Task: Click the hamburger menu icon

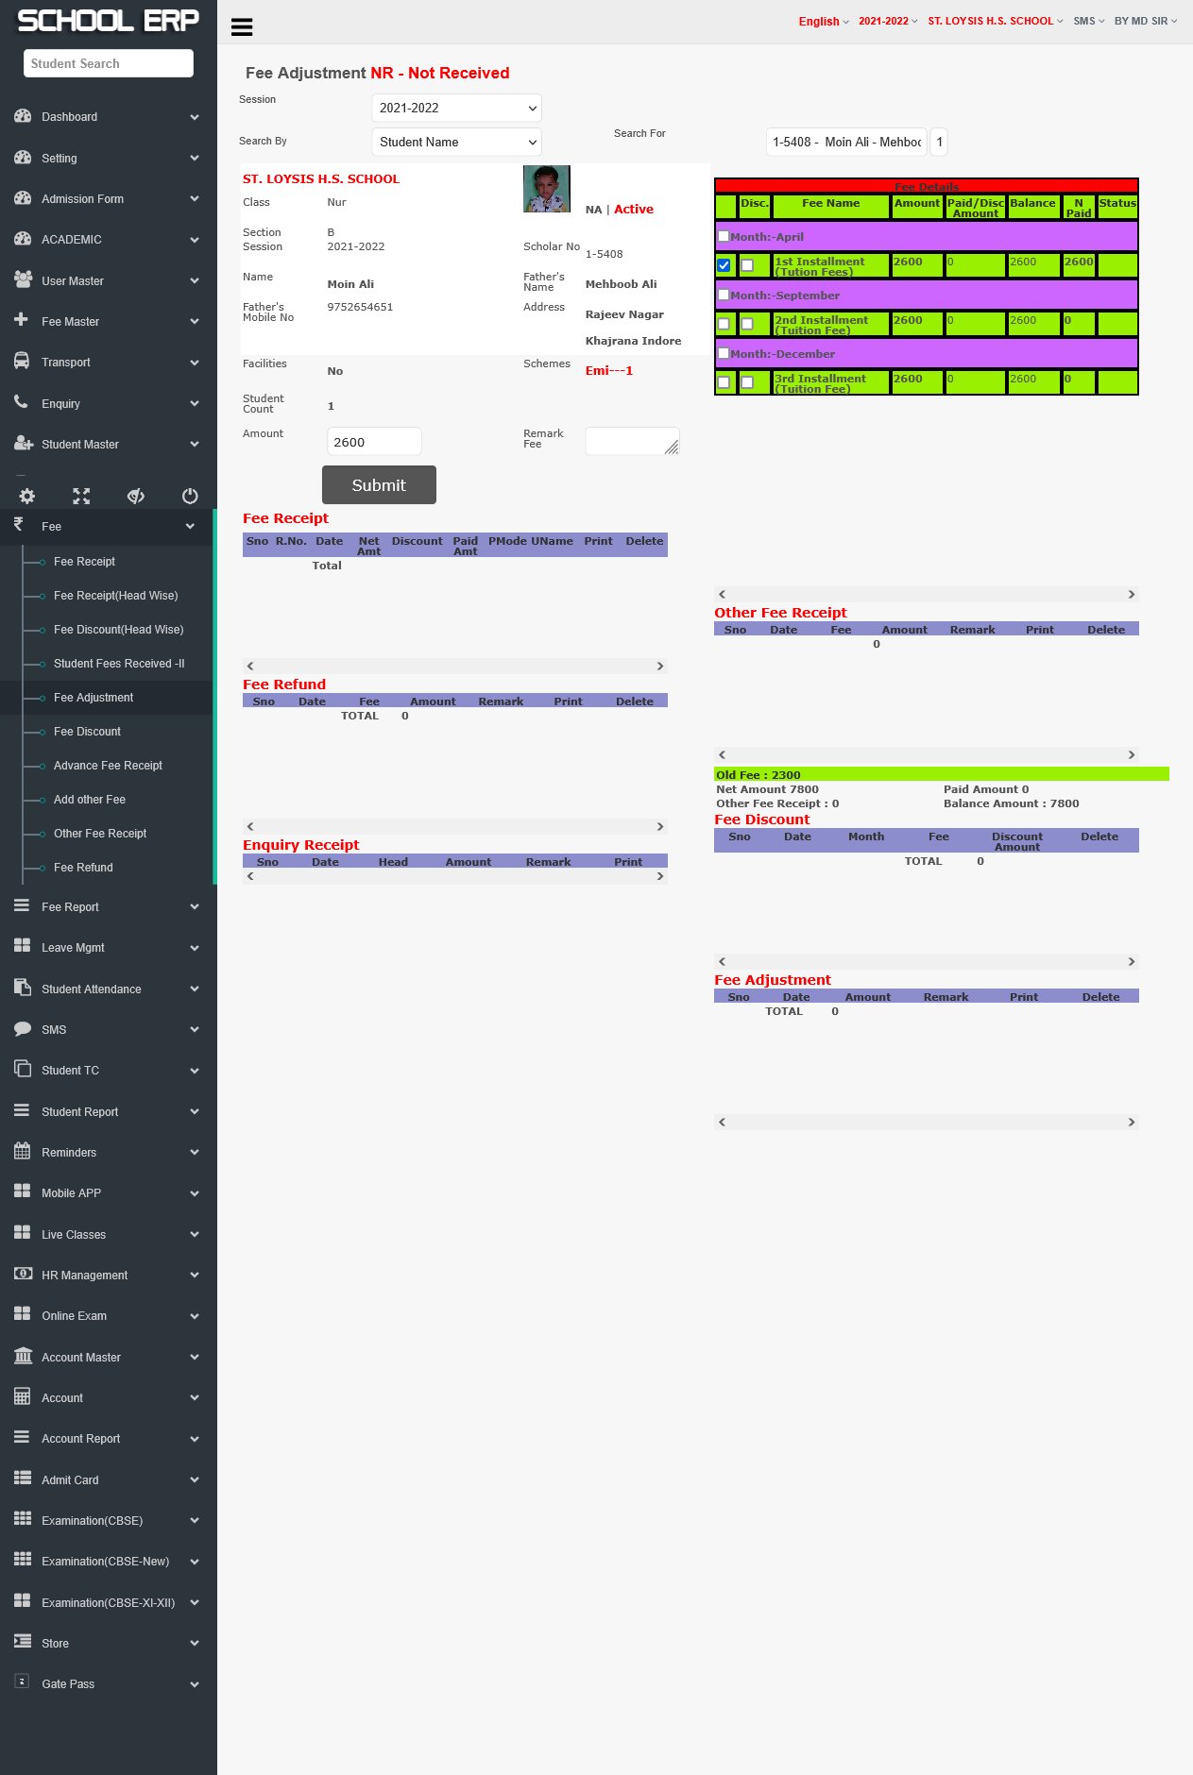Action: [x=242, y=26]
